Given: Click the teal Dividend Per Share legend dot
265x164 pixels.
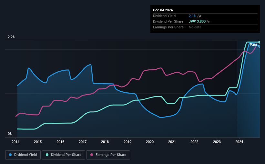Looking at the screenshot, I should [x=47, y=155].
